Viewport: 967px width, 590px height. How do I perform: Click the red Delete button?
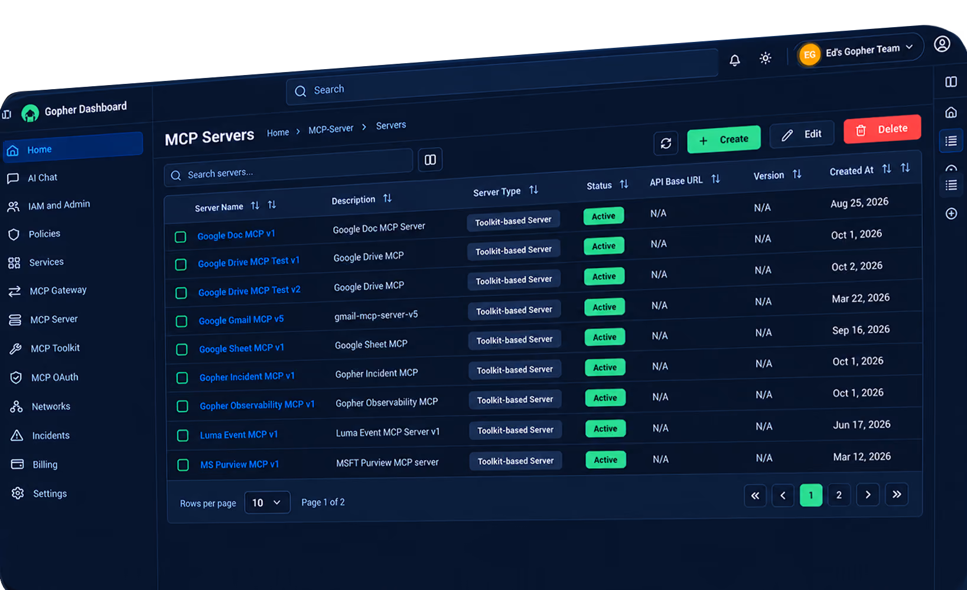click(x=882, y=129)
